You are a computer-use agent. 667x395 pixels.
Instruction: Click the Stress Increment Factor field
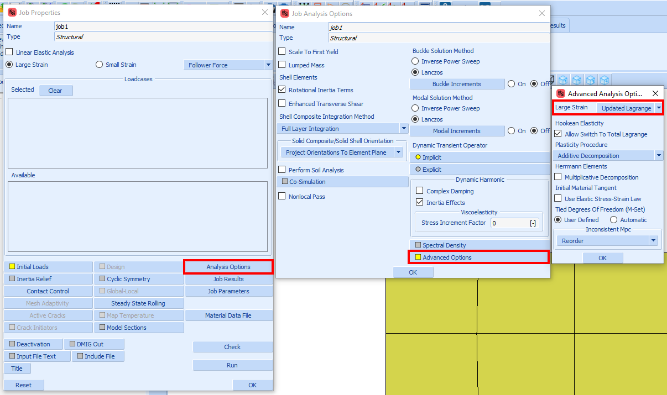(514, 223)
